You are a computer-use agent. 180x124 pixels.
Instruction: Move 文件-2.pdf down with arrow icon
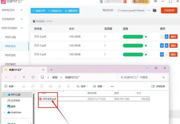pos(166,37)
